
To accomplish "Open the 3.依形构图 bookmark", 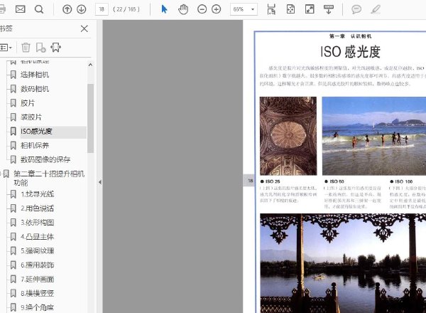I will coord(38,223).
